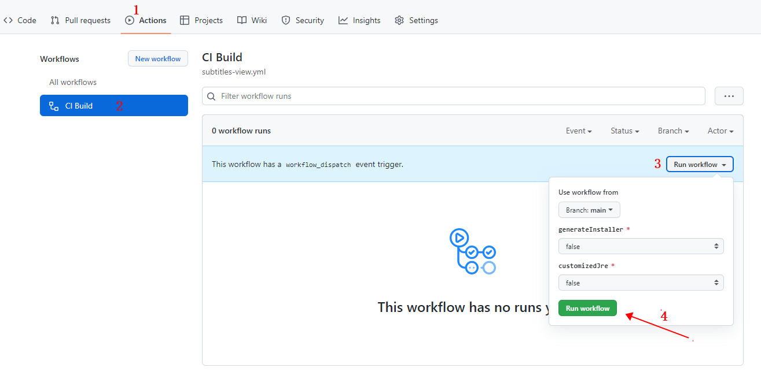Viewport: 761px width, 379px height.
Task: Click the Security shield icon
Action: (x=286, y=20)
